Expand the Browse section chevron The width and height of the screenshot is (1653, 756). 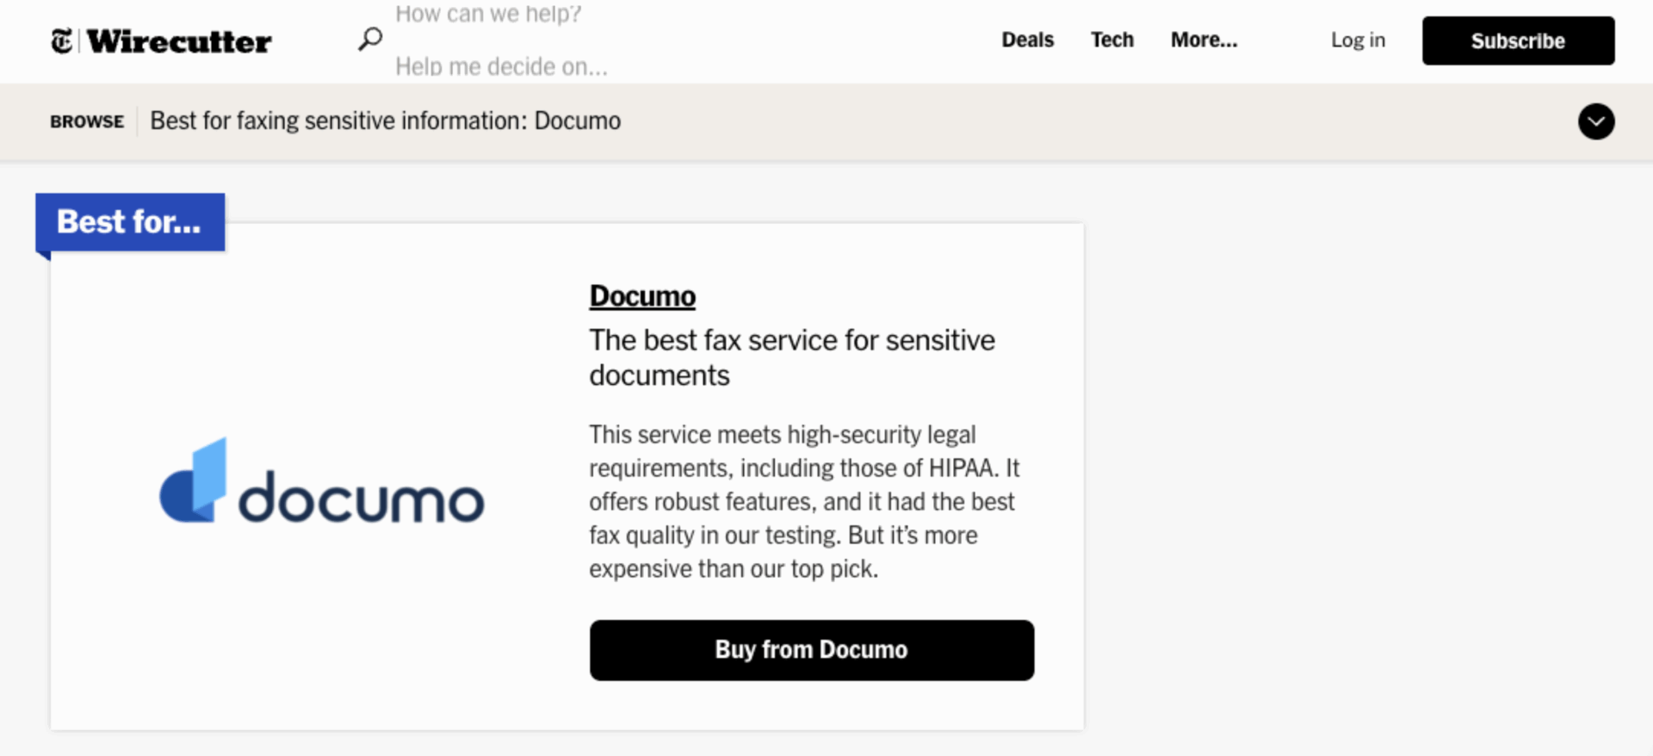(1595, 121)
